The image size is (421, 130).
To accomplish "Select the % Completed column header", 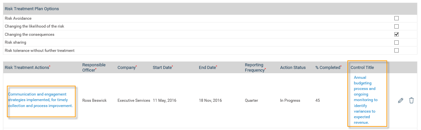I will coord(329,67).
